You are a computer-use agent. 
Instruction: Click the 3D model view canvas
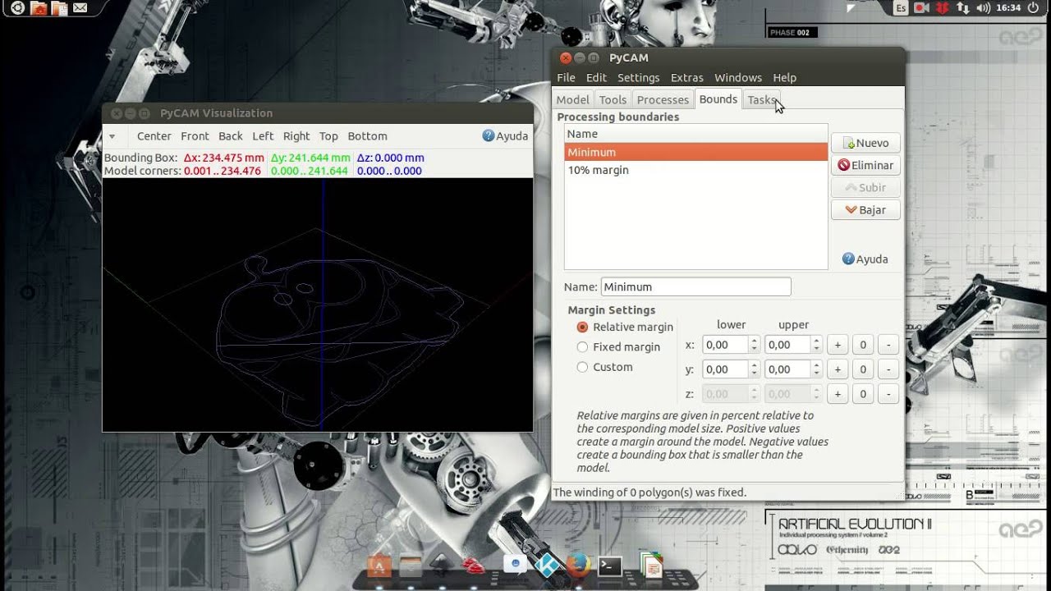point(318,305)
